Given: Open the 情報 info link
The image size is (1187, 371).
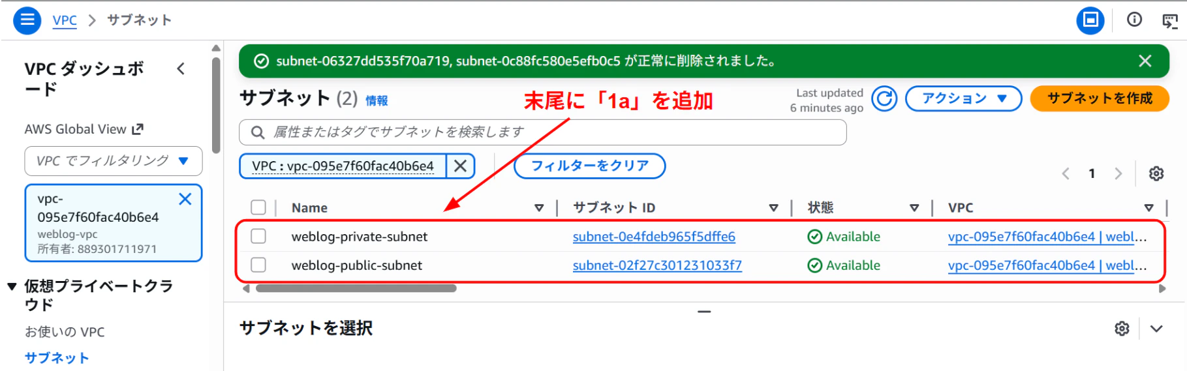Looking at the screenshot, I should [377, 100].
